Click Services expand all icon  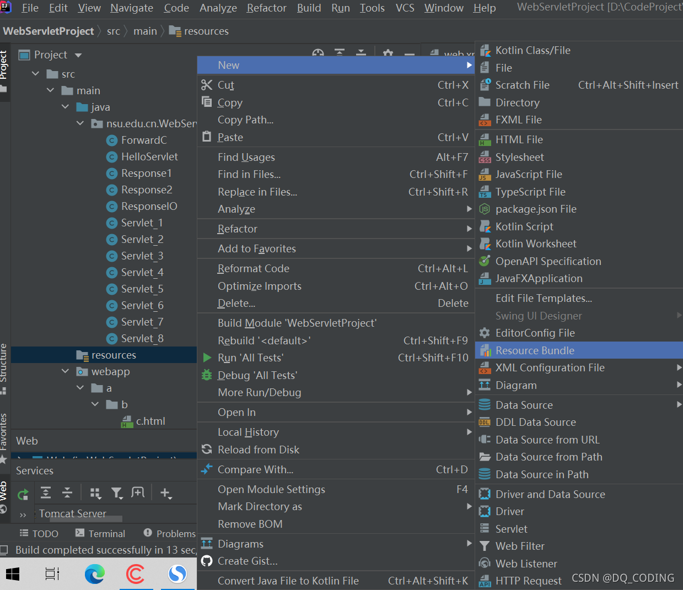(x=46, y=493)
